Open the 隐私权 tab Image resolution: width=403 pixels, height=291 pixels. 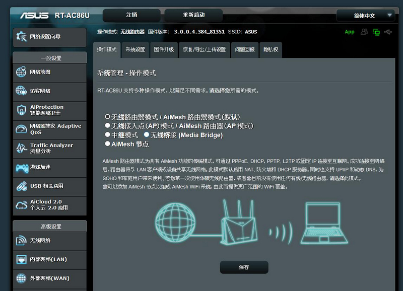[x=271, y=49]
